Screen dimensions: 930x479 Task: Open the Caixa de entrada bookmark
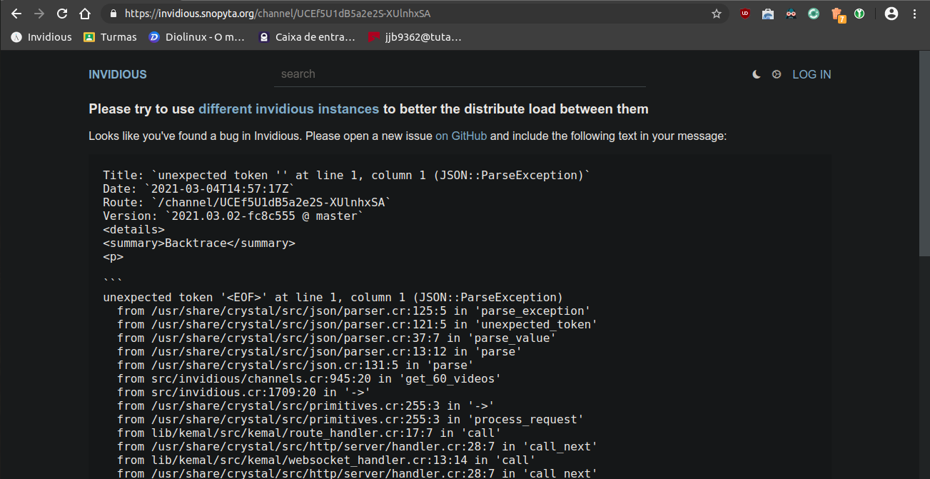[307, 37]
